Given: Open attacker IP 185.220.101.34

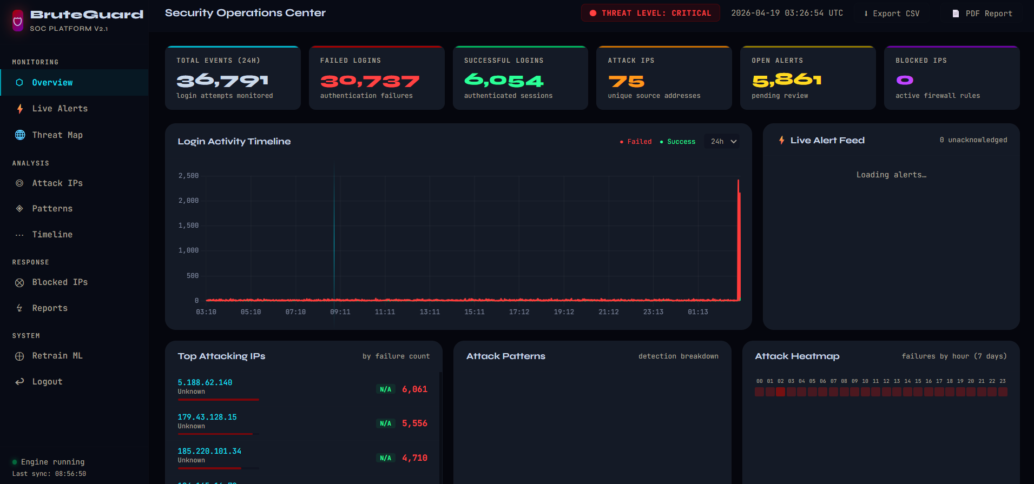Looking at the screenshot, I should (x=209, y=452).
